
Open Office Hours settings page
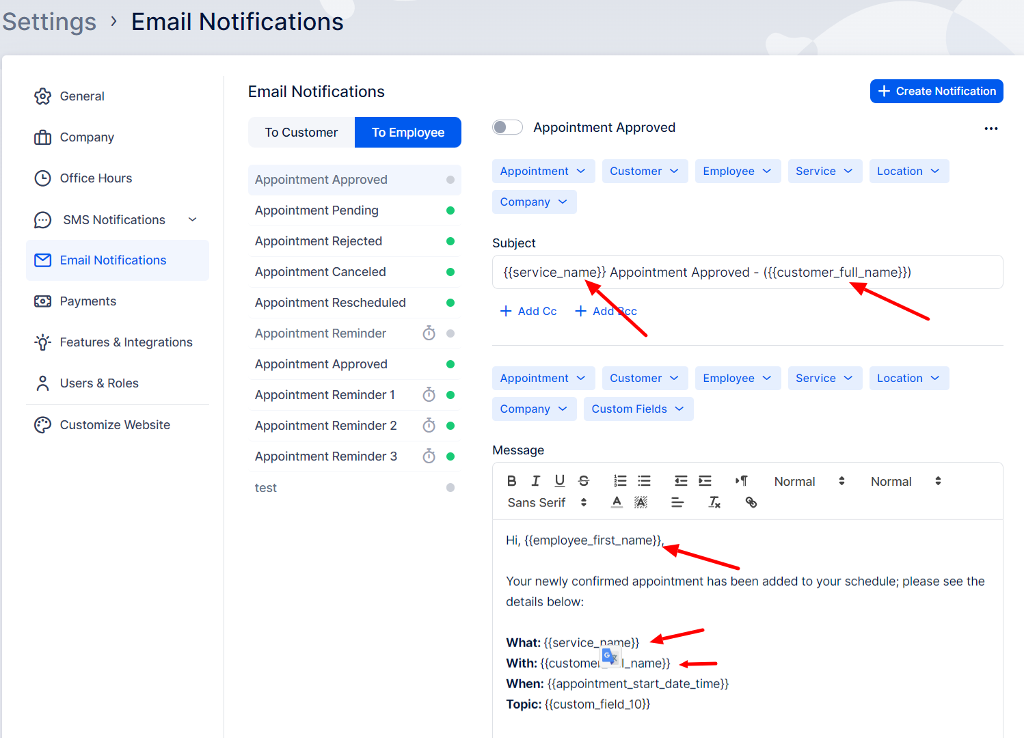118,178
